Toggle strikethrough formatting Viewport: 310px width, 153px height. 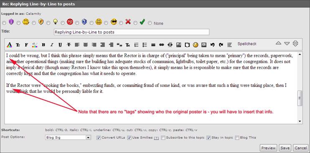click(69, 45)
